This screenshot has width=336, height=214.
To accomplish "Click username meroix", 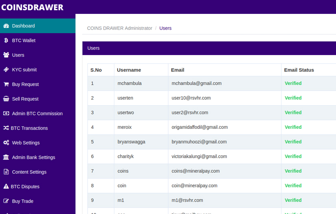I will 125,127.
